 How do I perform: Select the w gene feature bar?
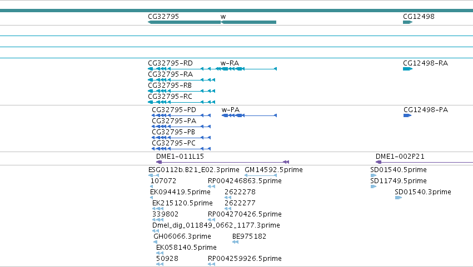tap(248, 22)
